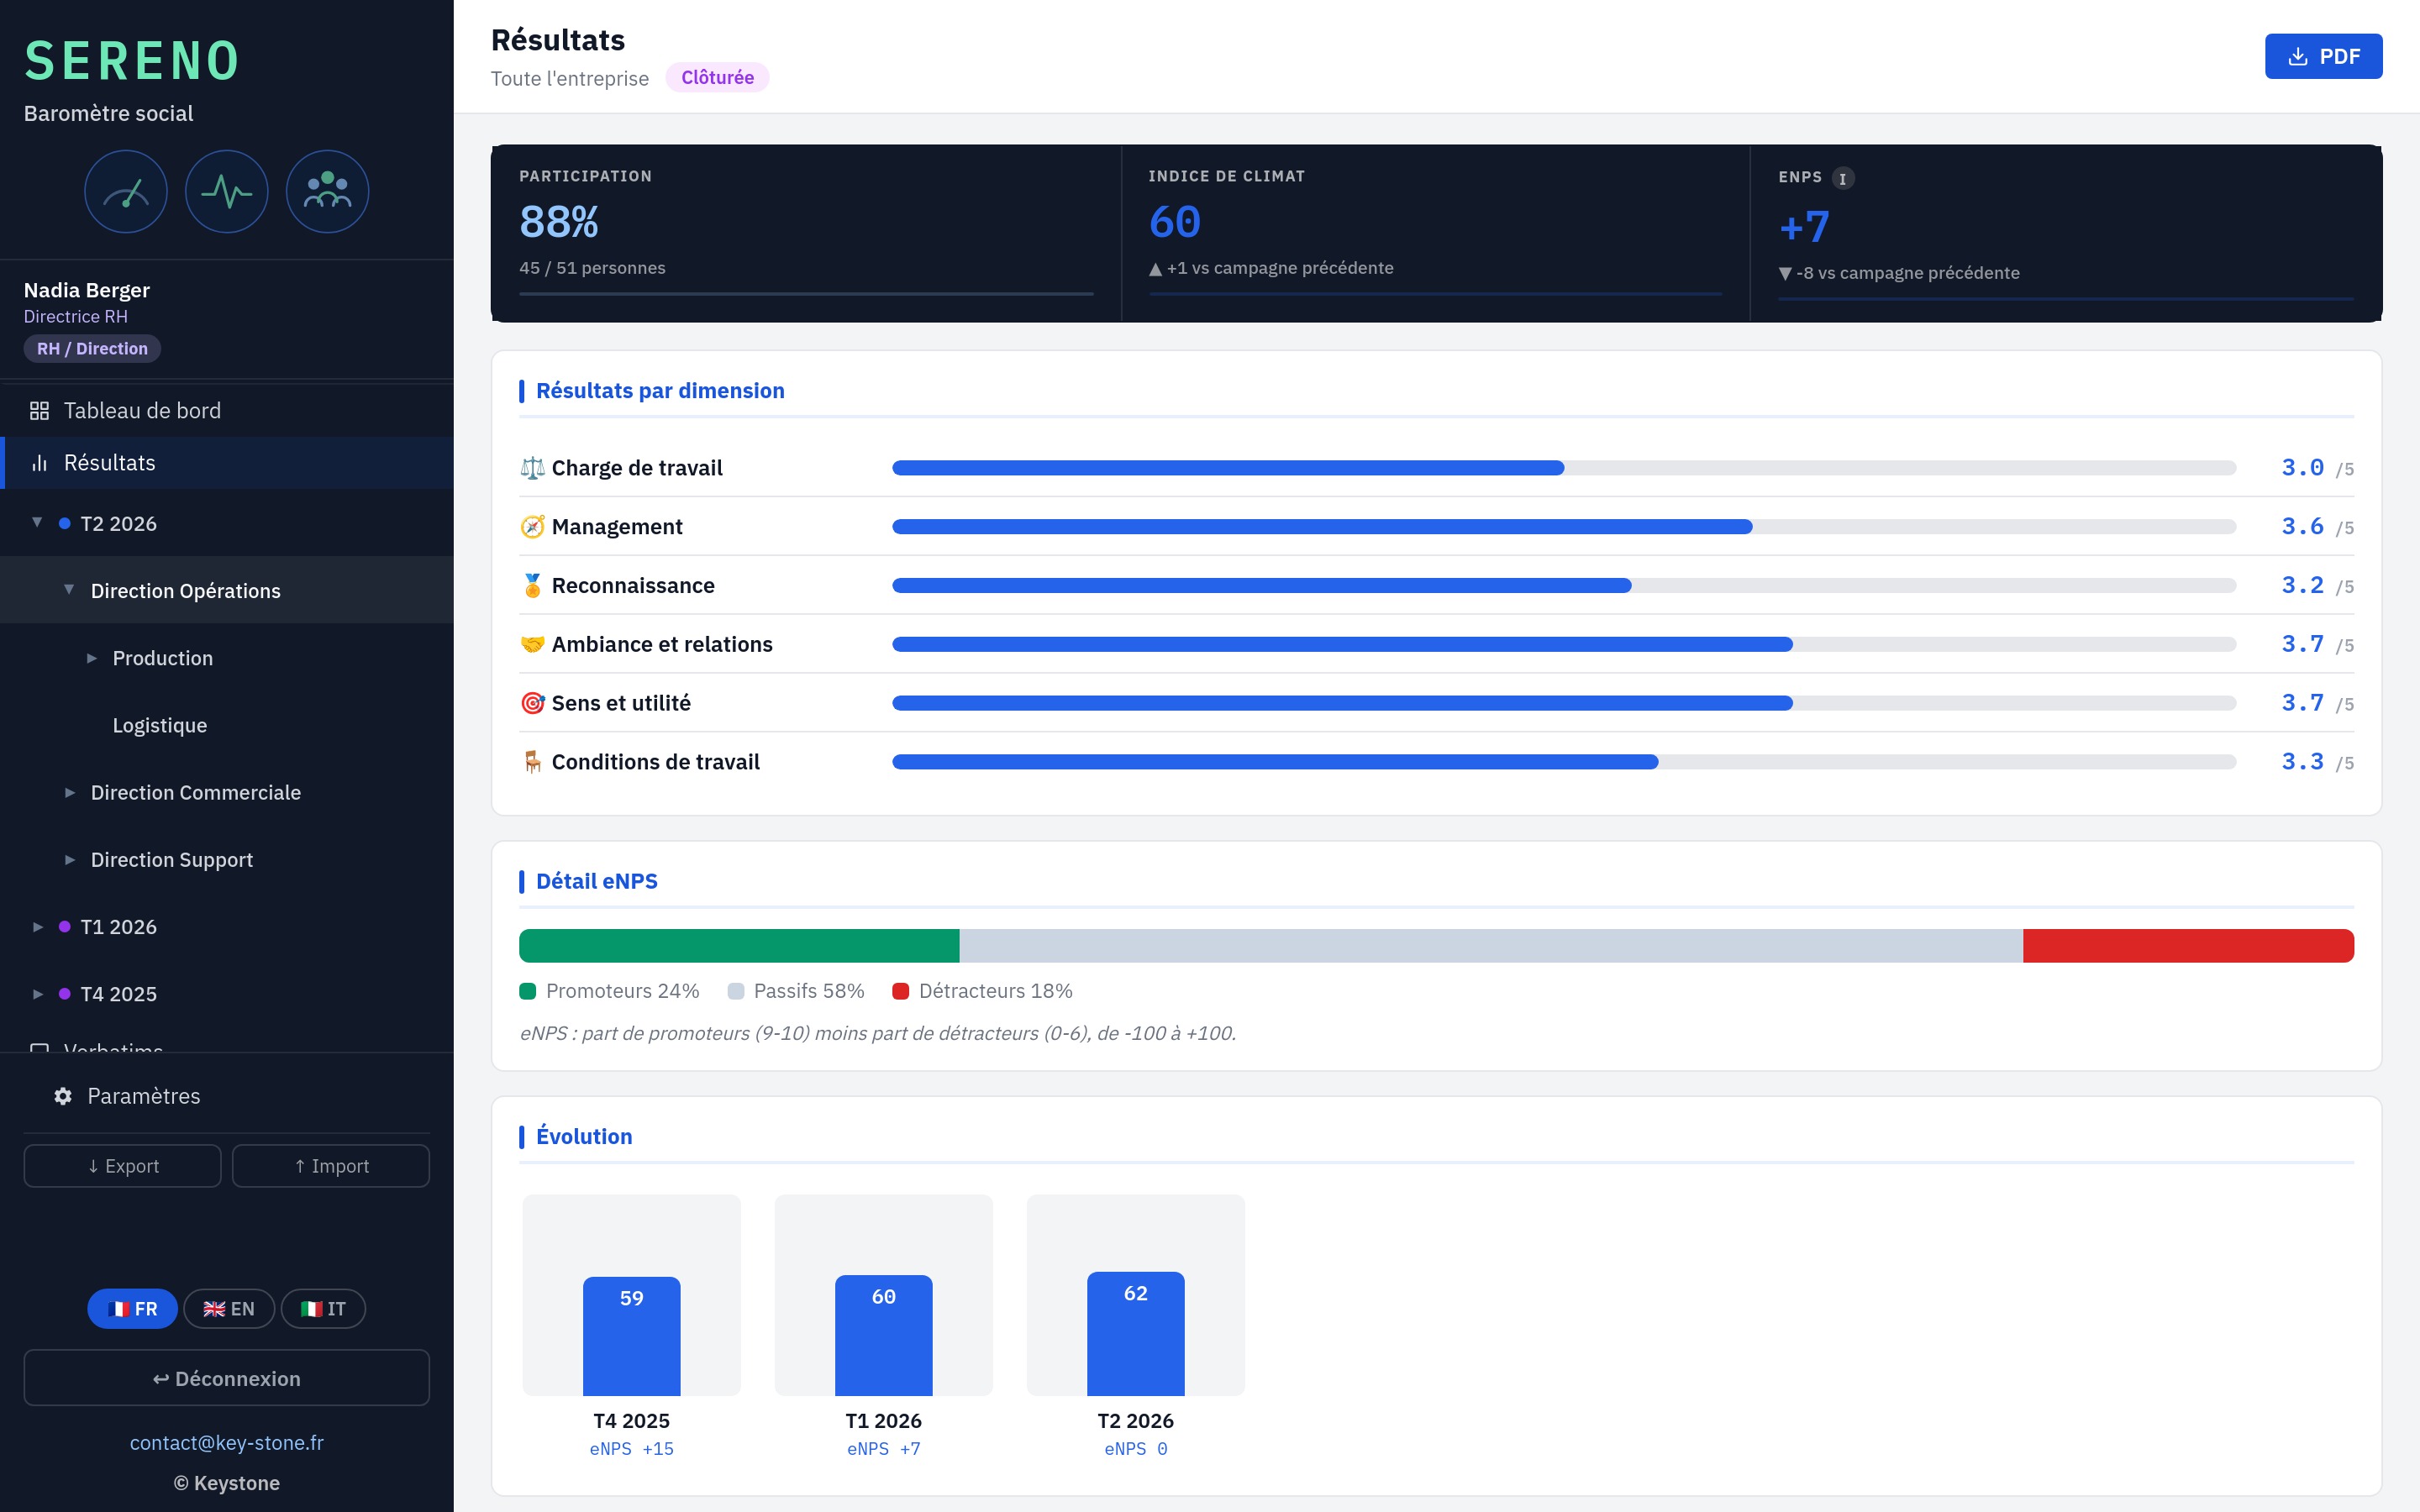Viewport: 2420px width, 1512px height.
Task: Click the download icon in PDF button
Action: tap(2298, 57)
